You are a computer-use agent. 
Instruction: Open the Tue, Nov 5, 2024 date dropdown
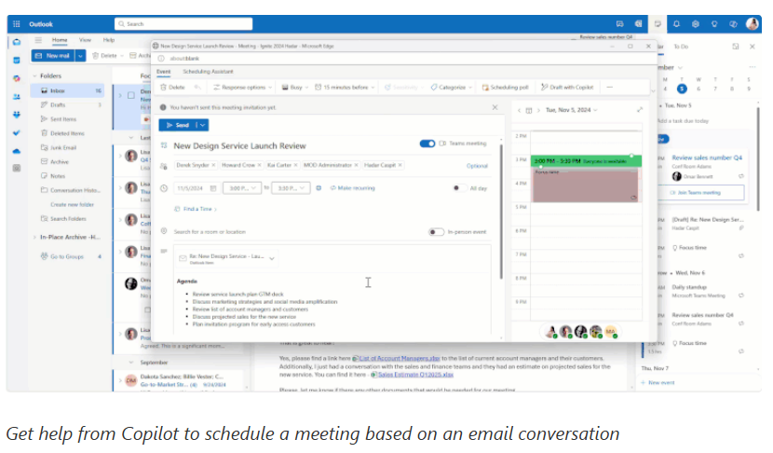572,110
